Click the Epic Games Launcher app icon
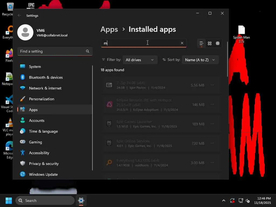The image size is (276, 207). coord(109,124)
